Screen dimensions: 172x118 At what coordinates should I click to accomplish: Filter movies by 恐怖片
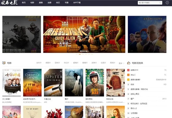coord(57,63)
